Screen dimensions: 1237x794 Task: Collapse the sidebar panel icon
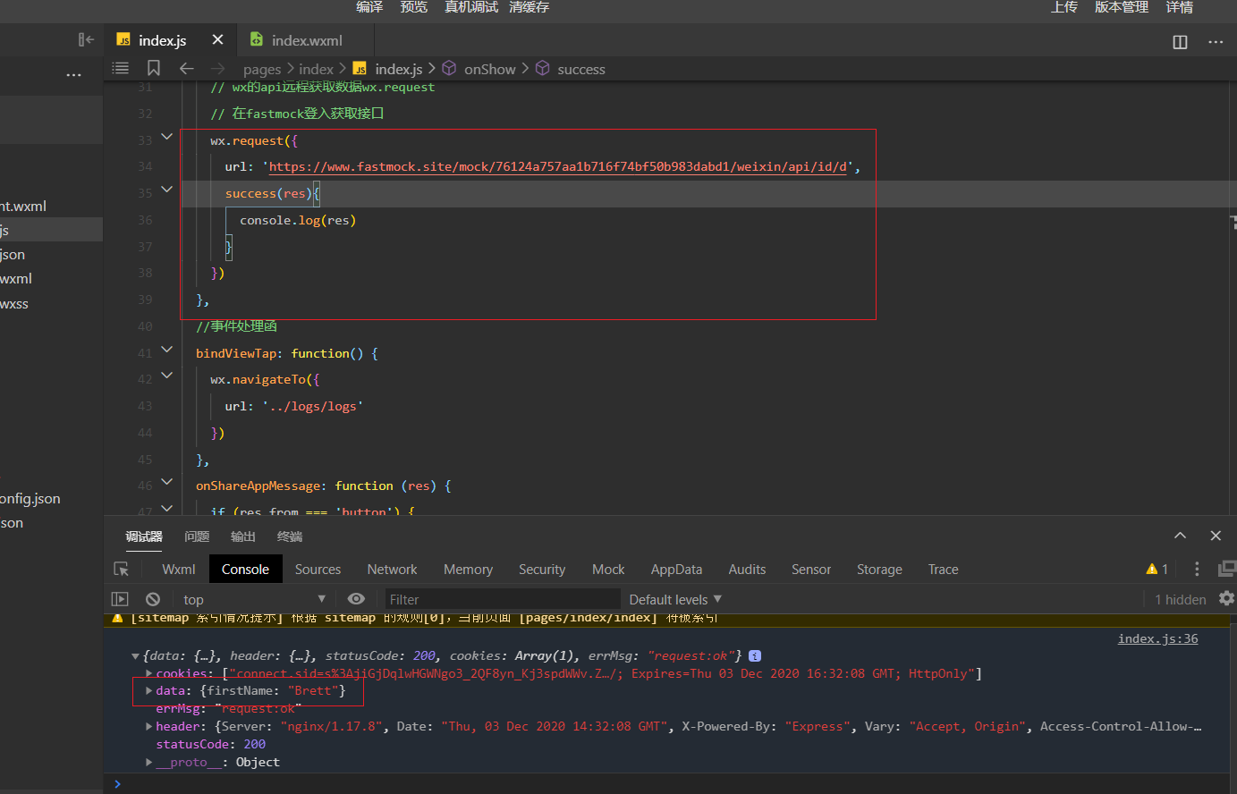(x=86, y=39)
